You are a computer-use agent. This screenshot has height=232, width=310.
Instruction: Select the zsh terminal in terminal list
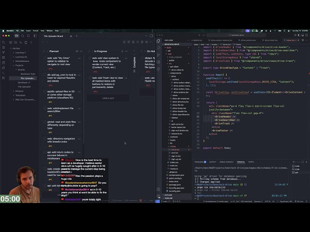(296, 173)
